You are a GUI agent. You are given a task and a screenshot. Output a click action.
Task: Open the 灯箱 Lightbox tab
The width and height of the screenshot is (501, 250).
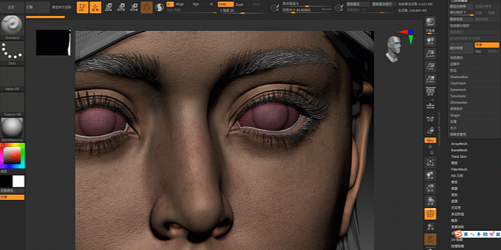click(38, 7)
